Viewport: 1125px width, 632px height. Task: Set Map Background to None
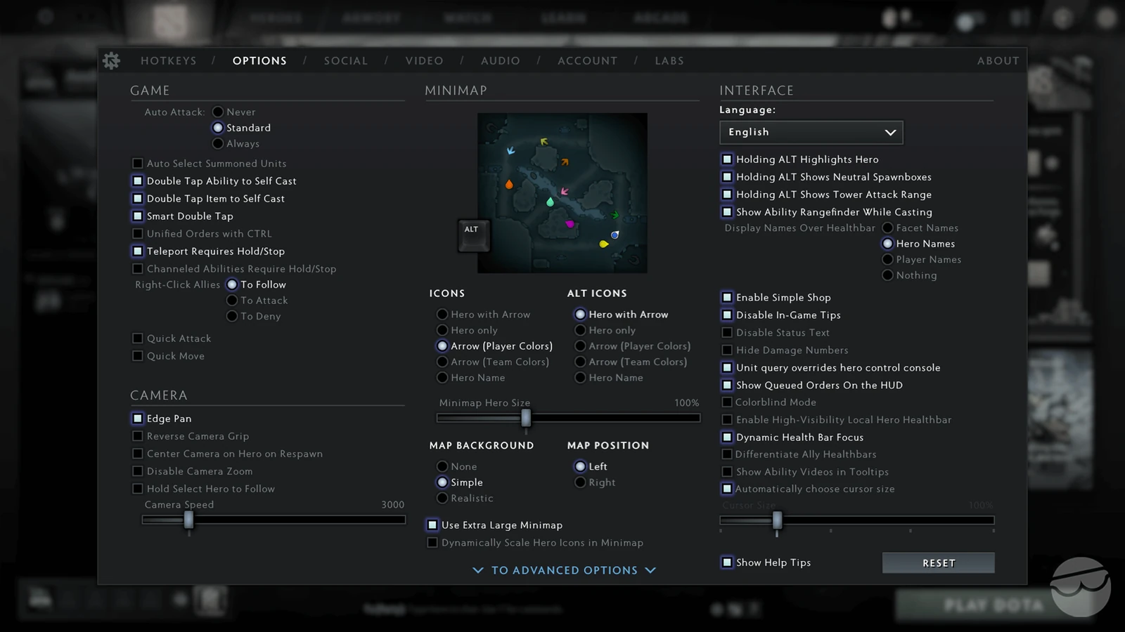click(442, 466)
